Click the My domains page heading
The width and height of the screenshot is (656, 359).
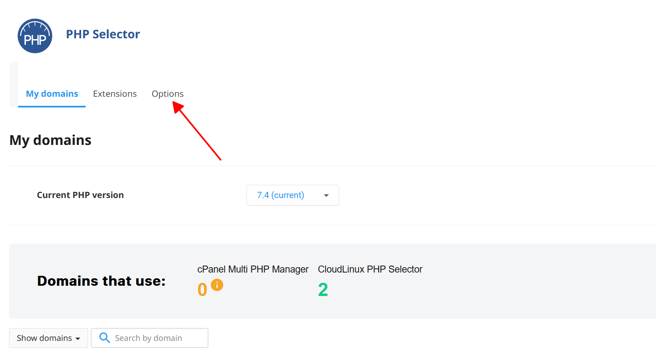[50, 140]
